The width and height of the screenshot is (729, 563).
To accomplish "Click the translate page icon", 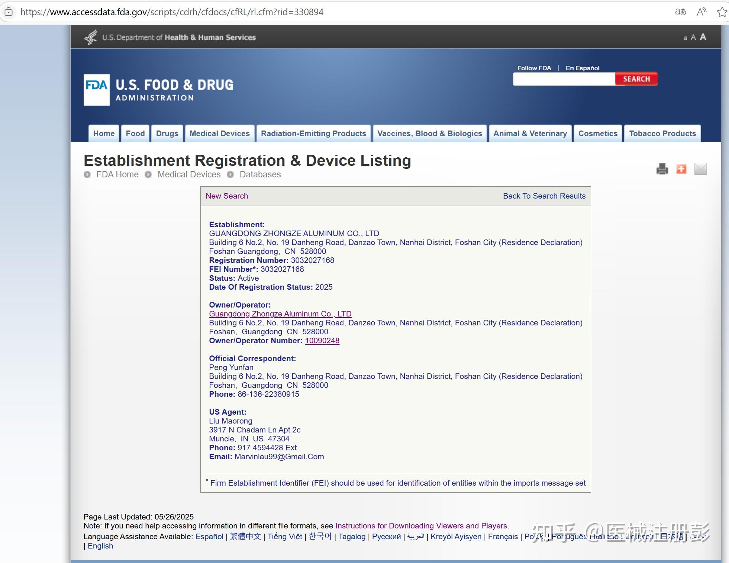I will (680, 12).
